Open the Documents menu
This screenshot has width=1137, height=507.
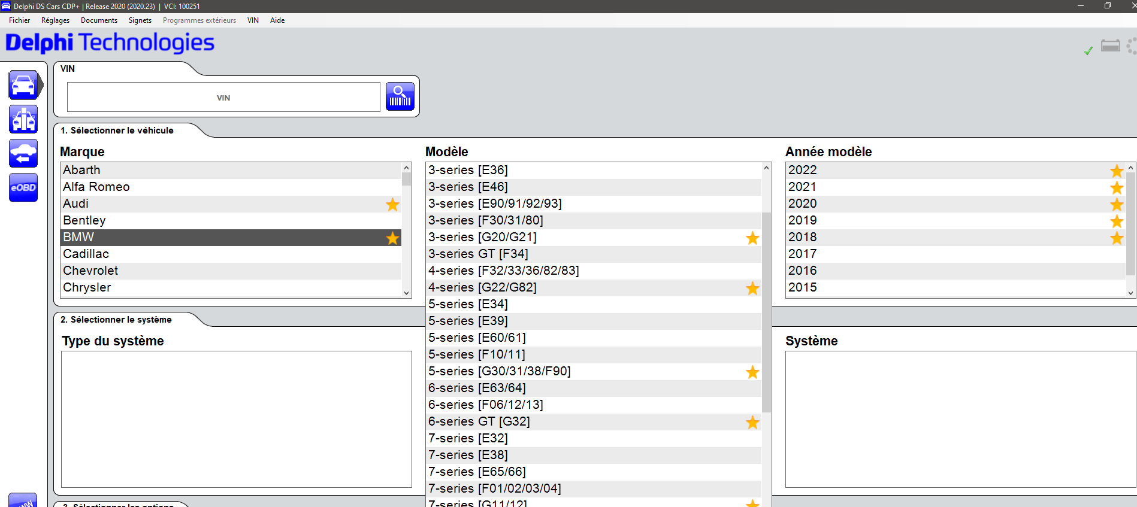pyautogui.click(x=99, y=20)
